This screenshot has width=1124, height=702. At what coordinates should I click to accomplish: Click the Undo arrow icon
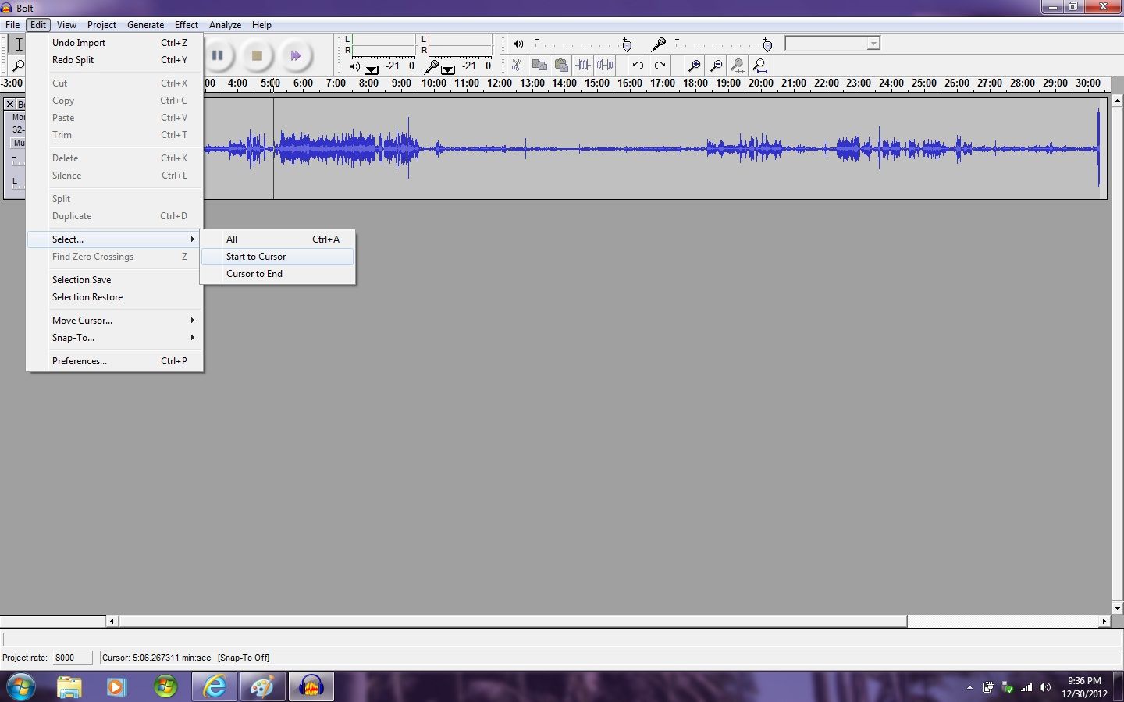click(638, 65)
